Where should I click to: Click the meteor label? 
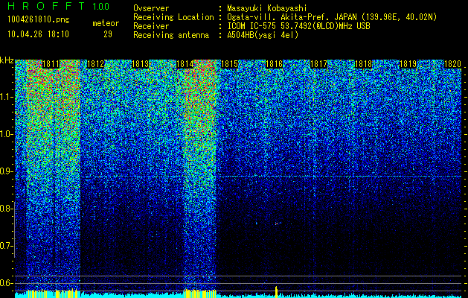(106, 23)
